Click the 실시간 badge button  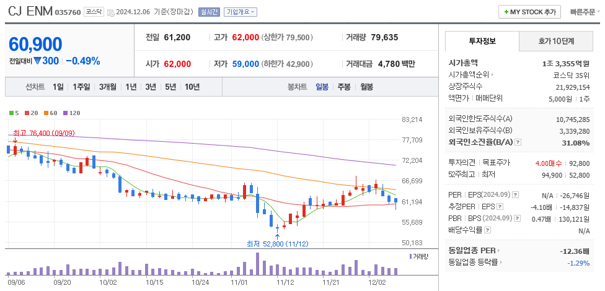coord(209,12)
